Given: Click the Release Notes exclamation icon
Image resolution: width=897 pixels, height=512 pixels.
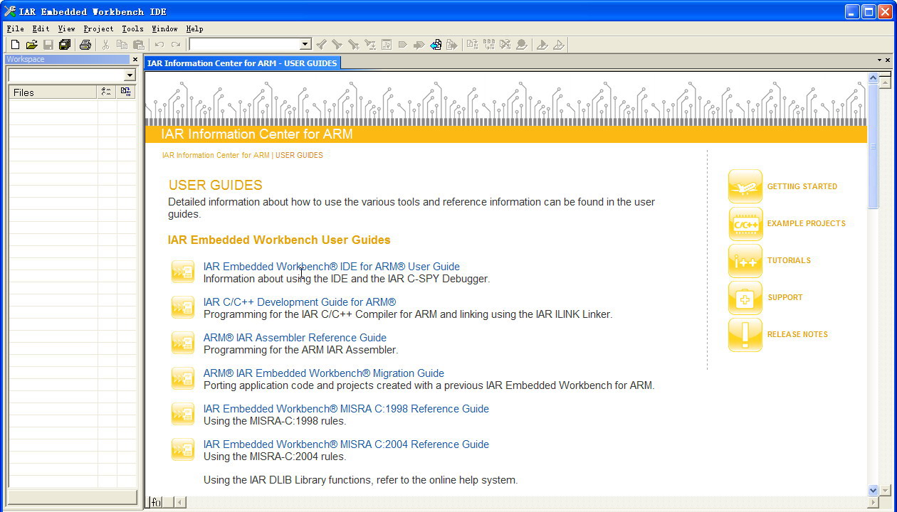Looking at the screenshot, I should [745, 334].
